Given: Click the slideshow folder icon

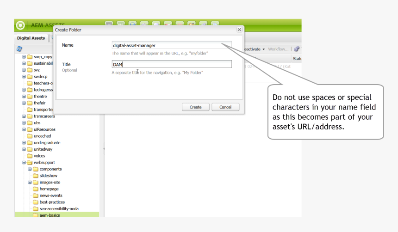Looking at the screenshot, I should coord(36,176).
